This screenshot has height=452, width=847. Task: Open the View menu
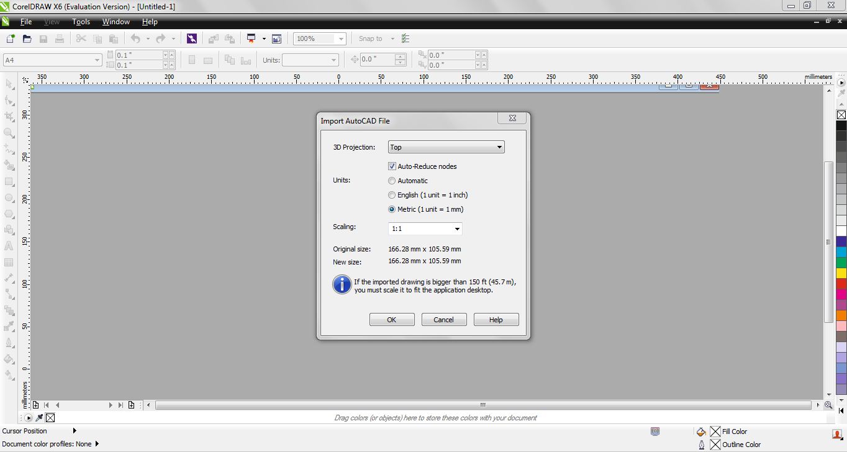pos(52,22)
